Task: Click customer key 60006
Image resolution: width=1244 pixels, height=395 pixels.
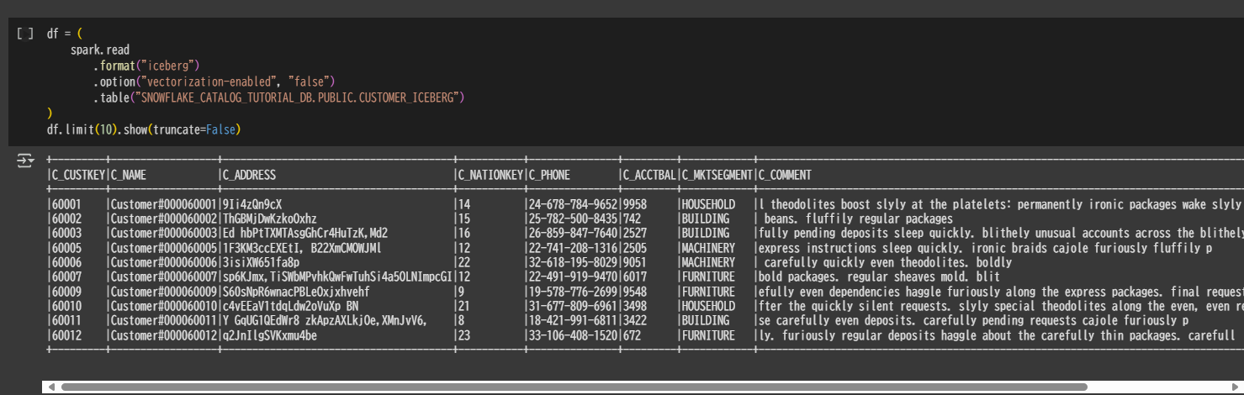Action: pyautogui.click(x=66, y=262)
